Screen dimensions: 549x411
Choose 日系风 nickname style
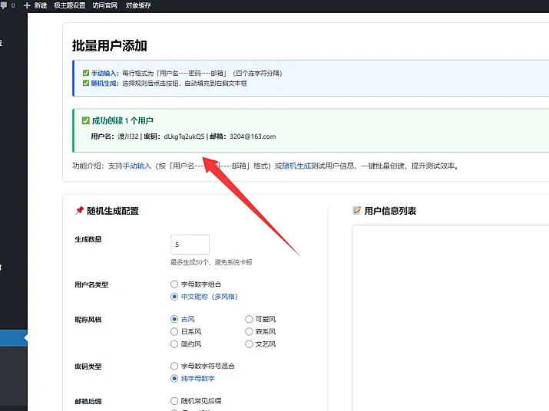(174, 331)
